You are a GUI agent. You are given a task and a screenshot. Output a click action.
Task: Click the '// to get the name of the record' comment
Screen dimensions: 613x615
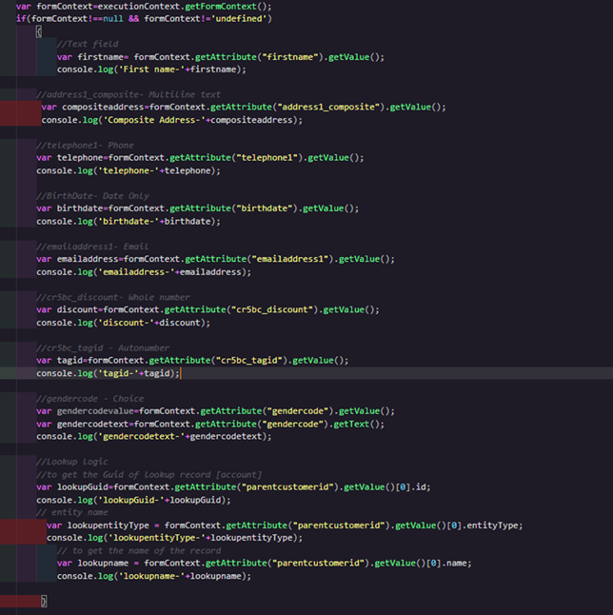coord(139,550)
